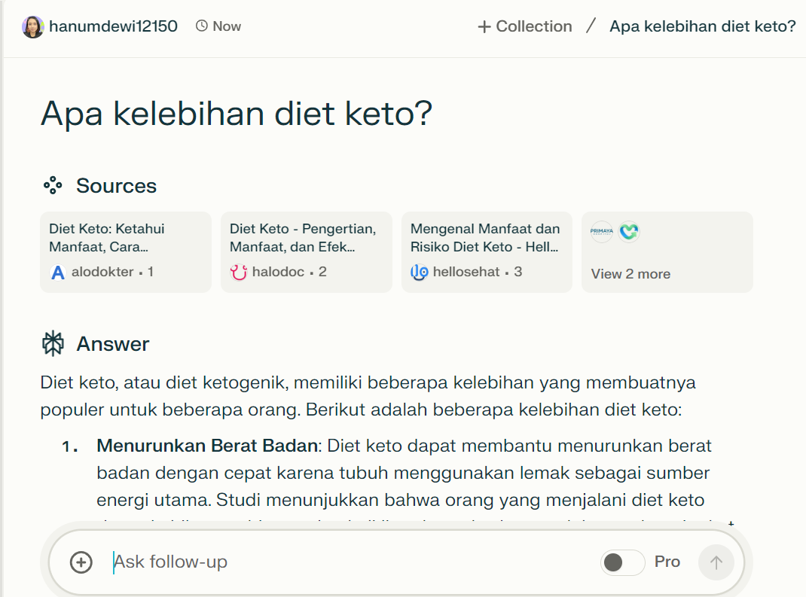Click the hellosehat favicon icon
Screen dimensions: 806x597
point(420,273)
